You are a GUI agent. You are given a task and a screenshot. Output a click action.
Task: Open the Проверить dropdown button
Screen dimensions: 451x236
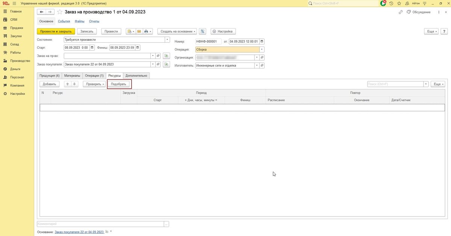tap(94, 84)
